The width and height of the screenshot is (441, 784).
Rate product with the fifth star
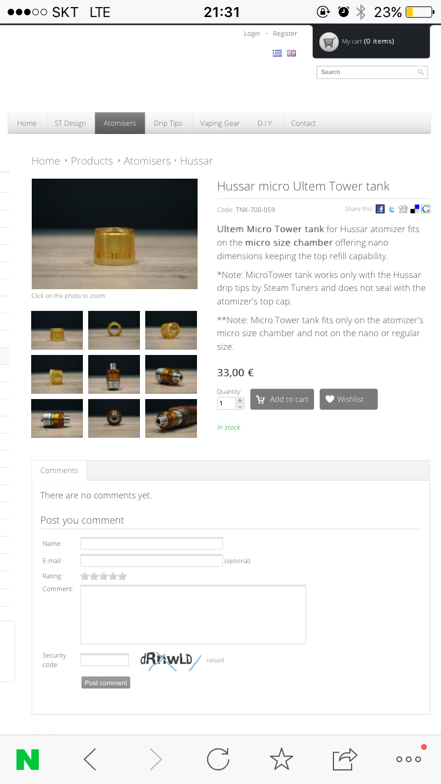click(x=122, y=577)
